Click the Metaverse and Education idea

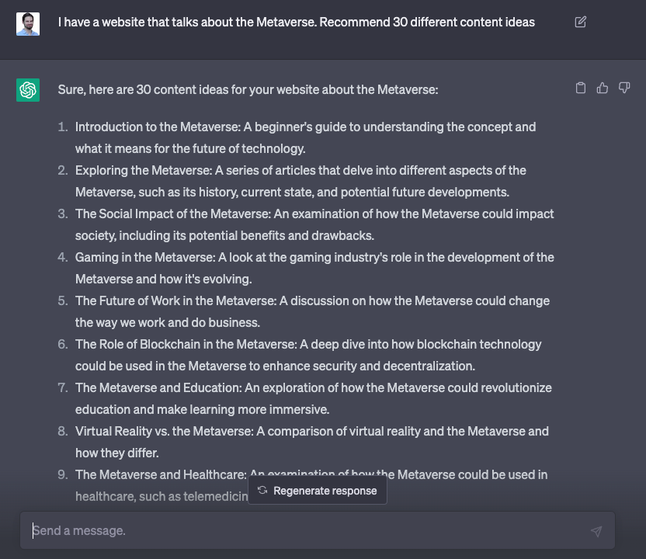click(x=314, y=398)
